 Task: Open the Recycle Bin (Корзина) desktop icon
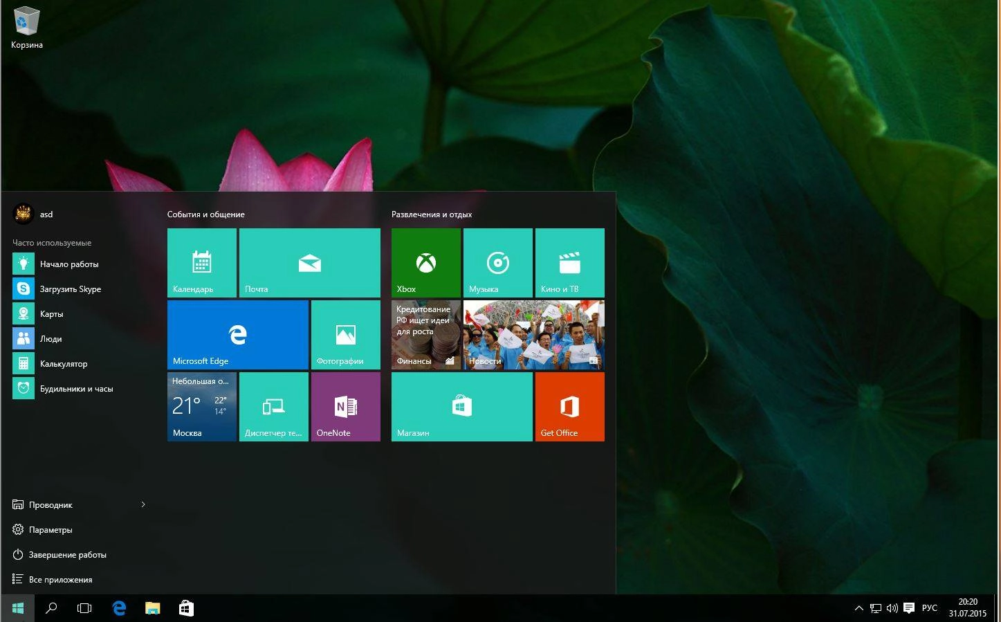click(26, 28)
